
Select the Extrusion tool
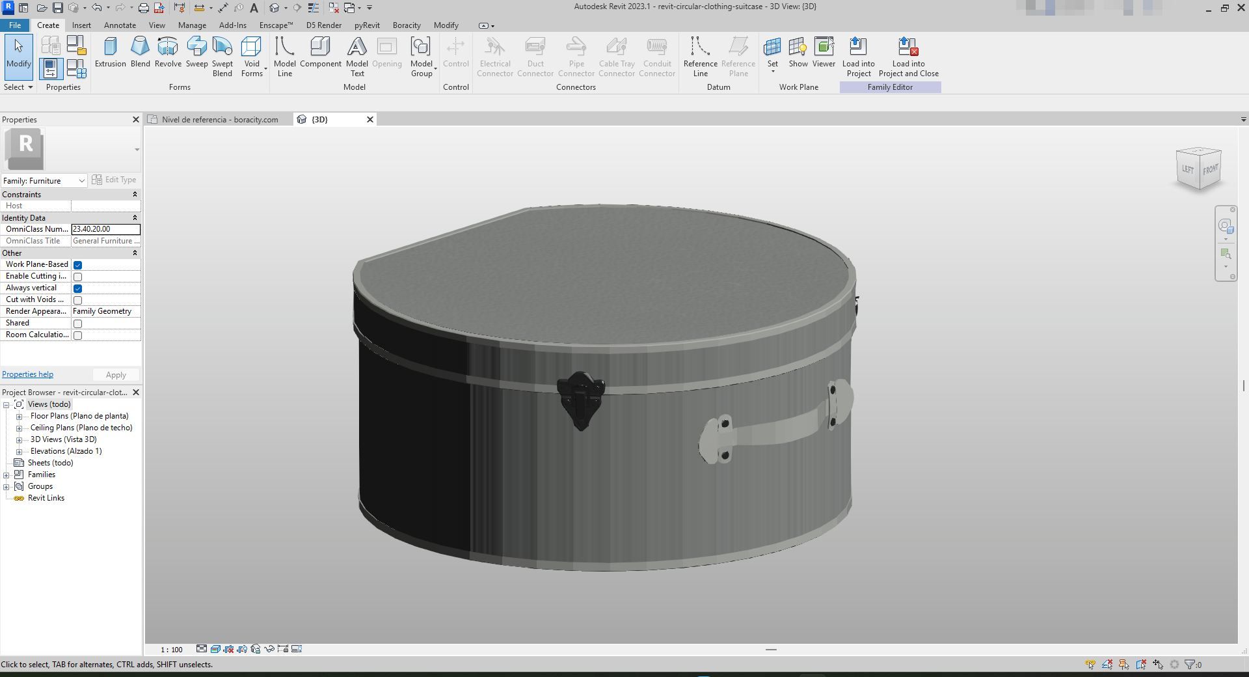tap(110, 52)
